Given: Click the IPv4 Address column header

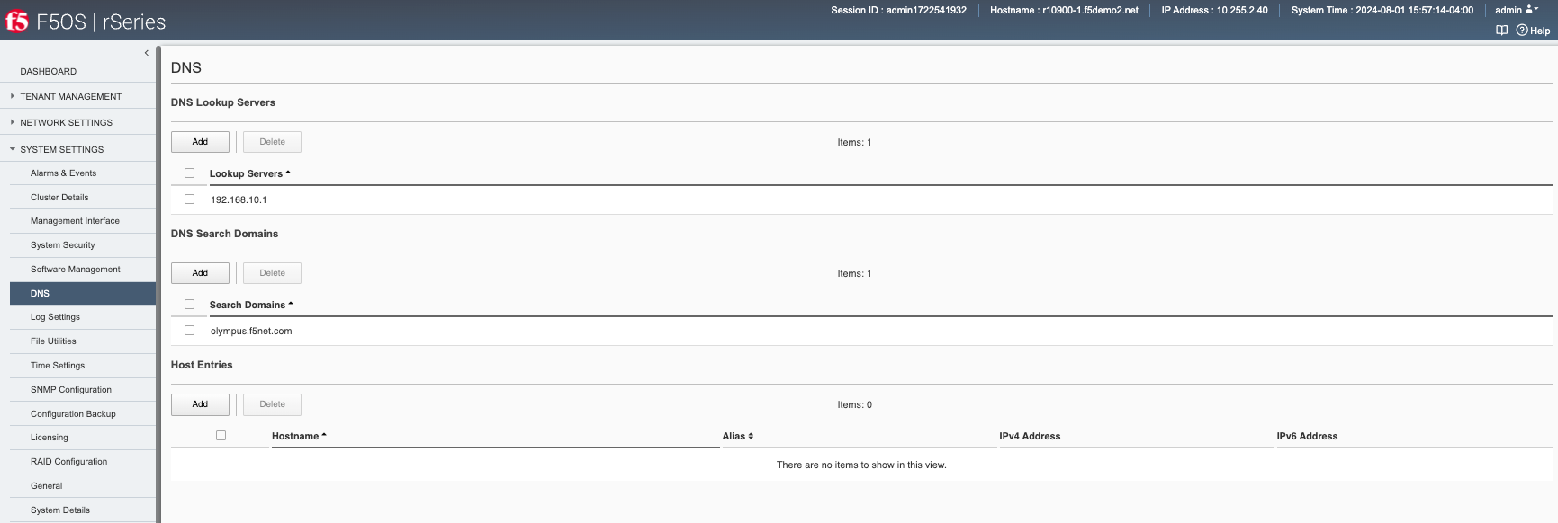Looking at the screenshot, I should coord(1030,436).
